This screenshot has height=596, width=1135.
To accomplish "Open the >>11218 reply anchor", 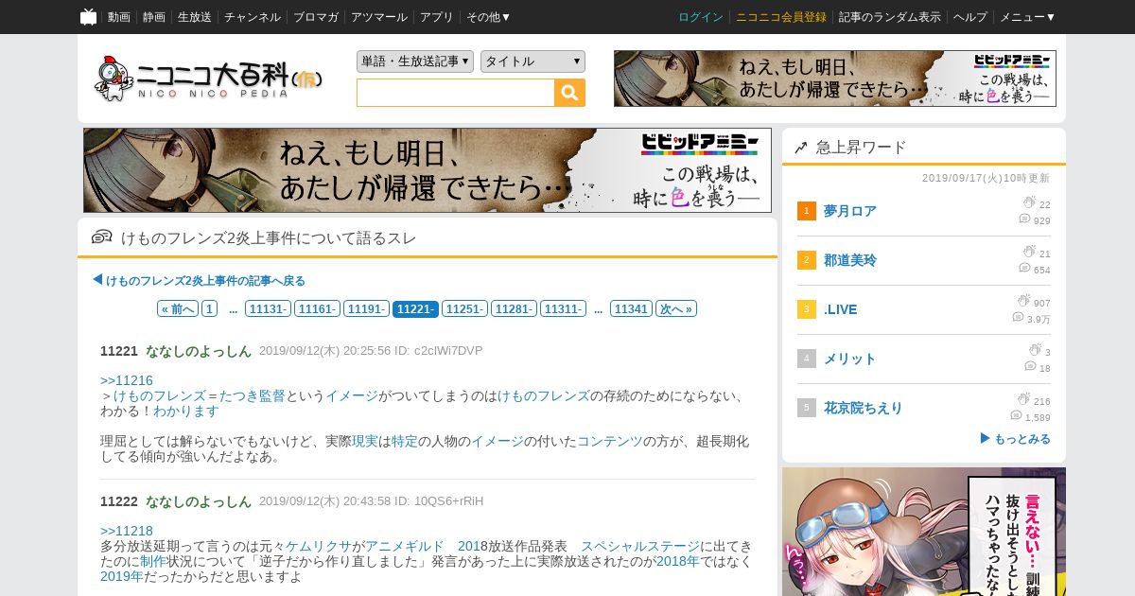I will pos(127,531).
